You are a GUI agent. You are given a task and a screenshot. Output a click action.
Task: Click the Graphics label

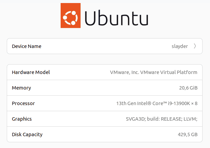(x=22, y=119)
